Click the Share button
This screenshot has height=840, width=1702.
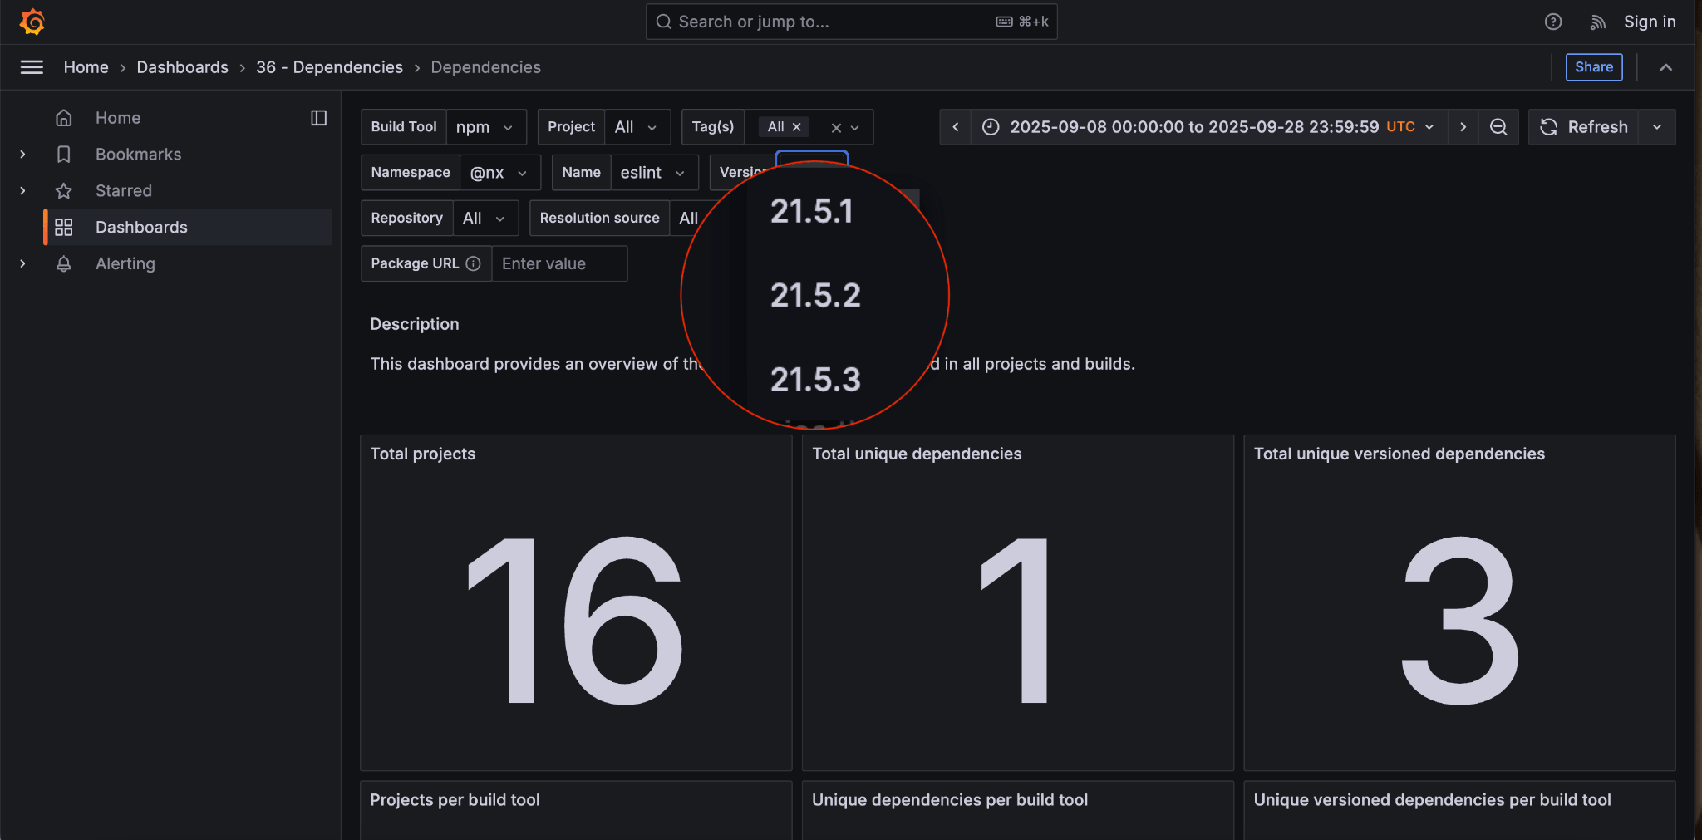[1593, 67]
